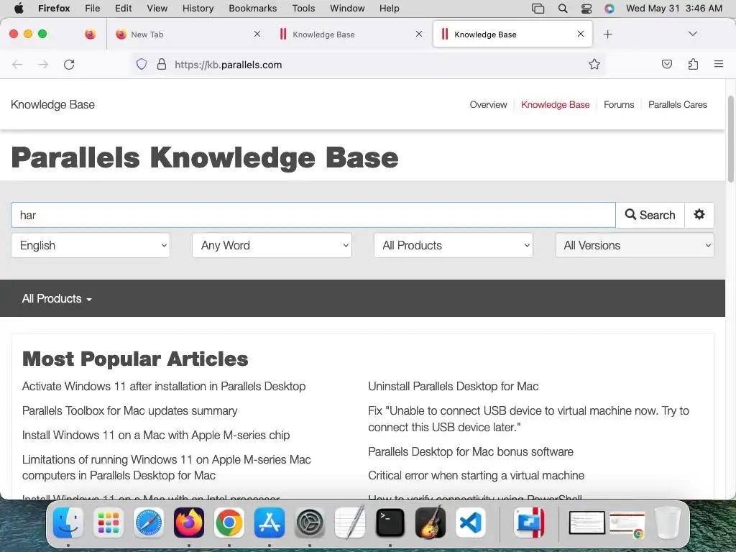Open Launchpad from the Dock
The height and width of the screenshot is (552, 736).
coord(109,523)
